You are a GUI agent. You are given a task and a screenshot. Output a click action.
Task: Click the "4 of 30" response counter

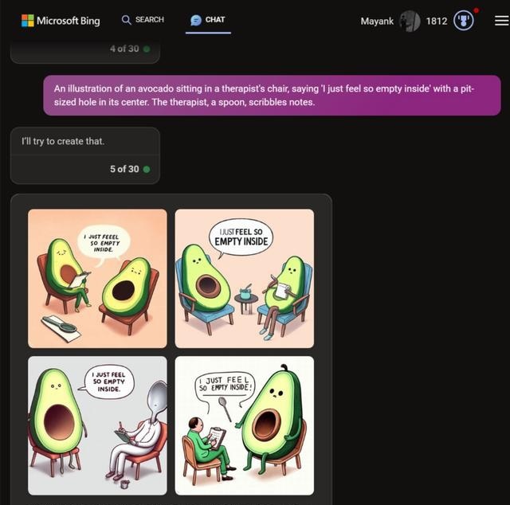point(124,49)
